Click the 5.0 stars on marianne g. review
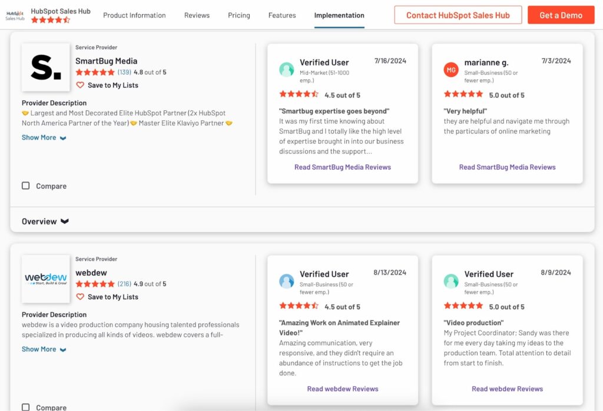The height and width of the screenshot is (411, 603). coord(463,94)
